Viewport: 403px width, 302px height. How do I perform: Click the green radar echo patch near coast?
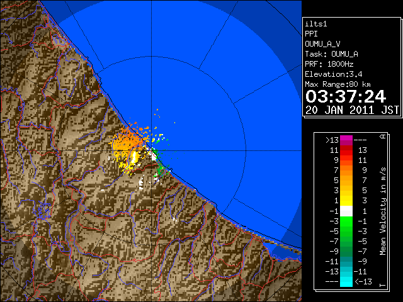point(161,169)
